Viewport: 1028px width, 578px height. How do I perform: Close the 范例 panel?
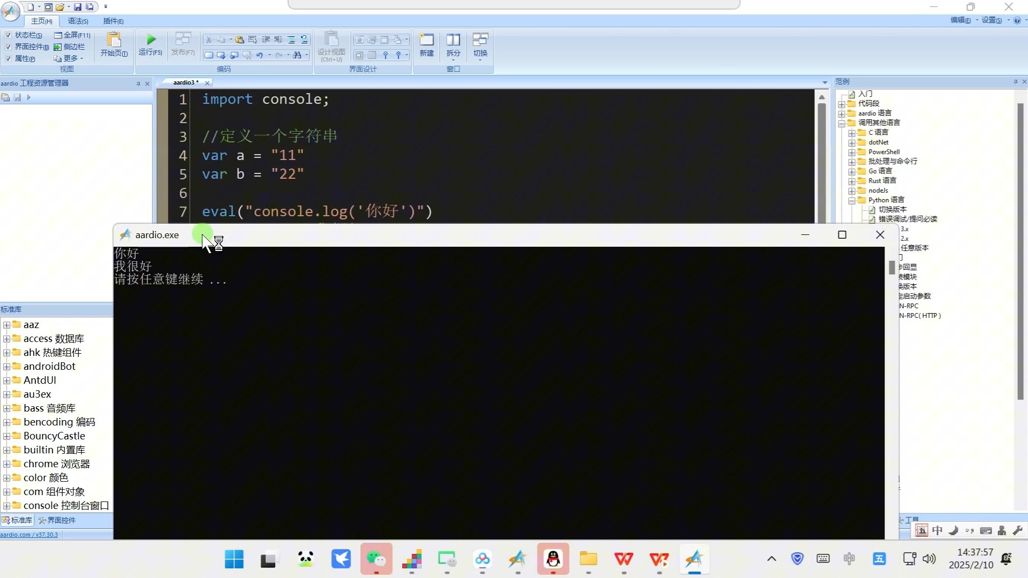[1024, 82]
